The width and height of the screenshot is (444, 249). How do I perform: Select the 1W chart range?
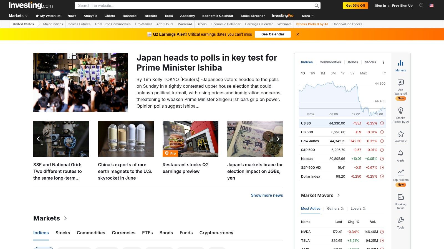[313, 73]
